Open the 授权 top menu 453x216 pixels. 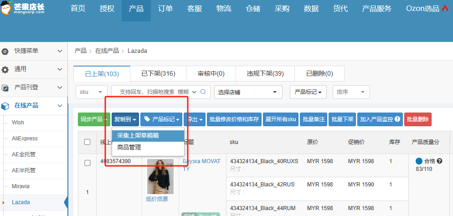[107, 9]
